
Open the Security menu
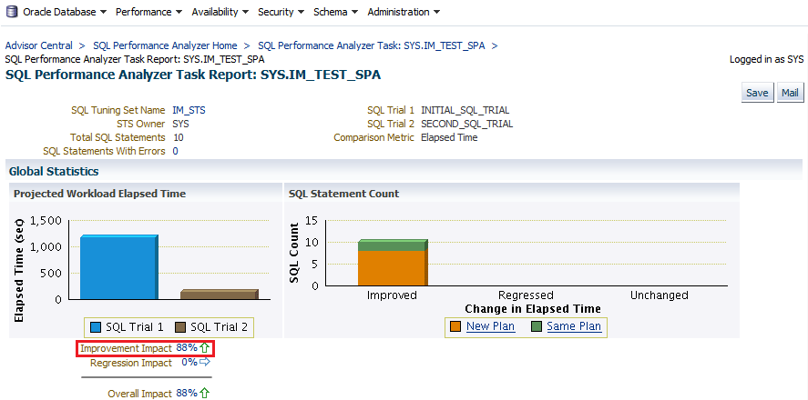click(281, 12)
